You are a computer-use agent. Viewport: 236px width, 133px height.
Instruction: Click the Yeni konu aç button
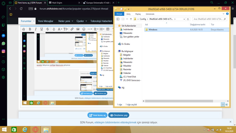tap(98, 115)
